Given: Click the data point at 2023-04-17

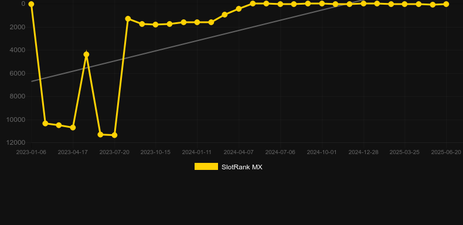Looking at the screenshot, I should (73, 128).
